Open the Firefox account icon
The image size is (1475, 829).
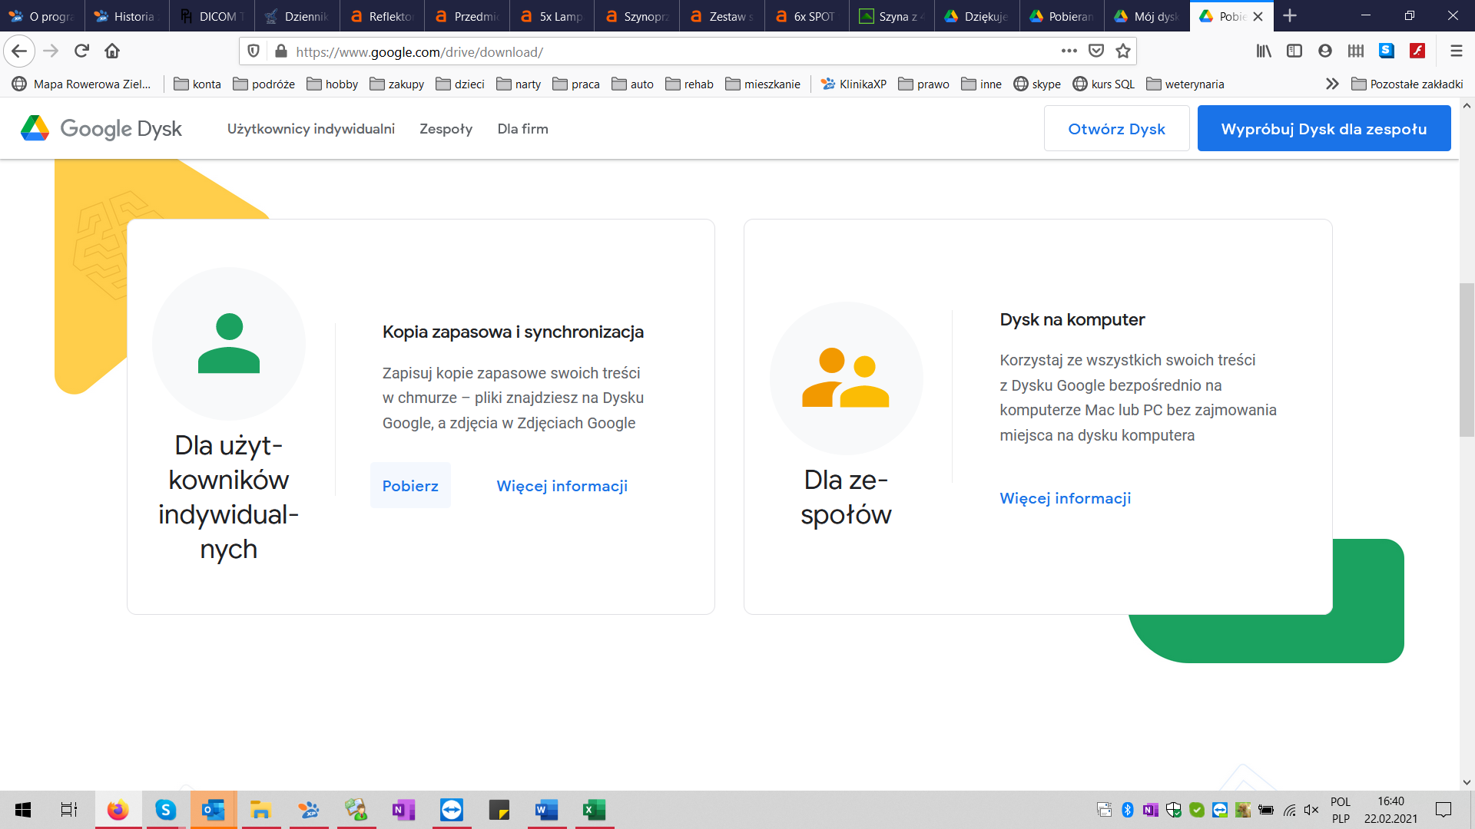pyautogui.click(x=1325, y=51)
